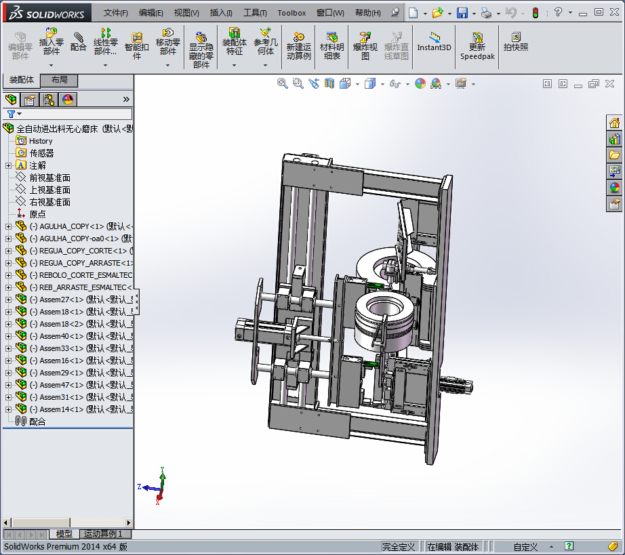Image resolution: width=625 pixels, height=555 pixels.
Task: Open Move Component dropdown arrow
Action: pyautogui.click(x=168, y=65)
